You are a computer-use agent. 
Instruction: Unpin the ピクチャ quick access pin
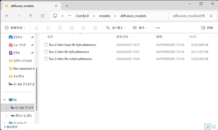pos(32,37)
